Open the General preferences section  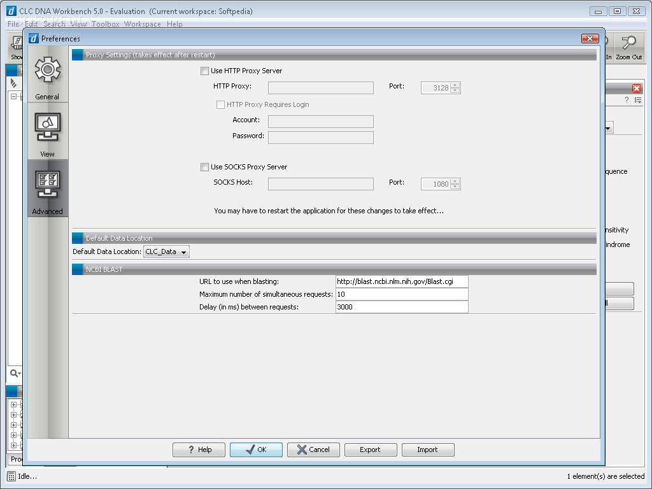(x=47, y=74)
